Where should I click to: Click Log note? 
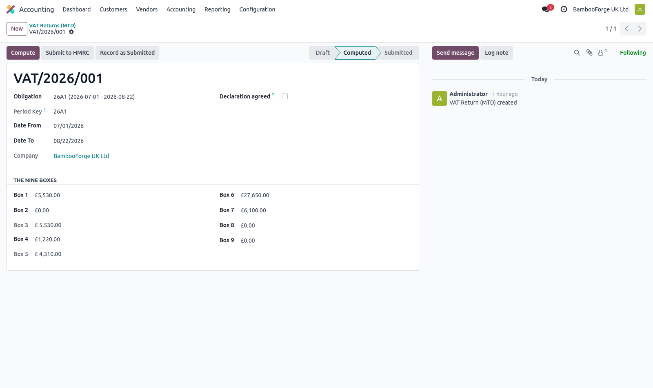(496, 53)
